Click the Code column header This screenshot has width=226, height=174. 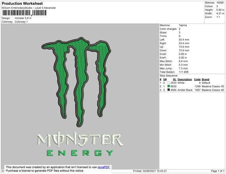[197, 79]
